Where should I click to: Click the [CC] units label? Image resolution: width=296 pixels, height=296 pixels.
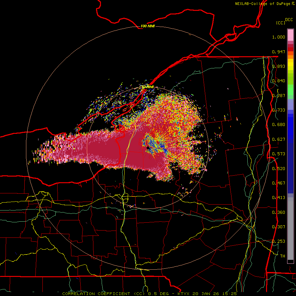(281, 23)
